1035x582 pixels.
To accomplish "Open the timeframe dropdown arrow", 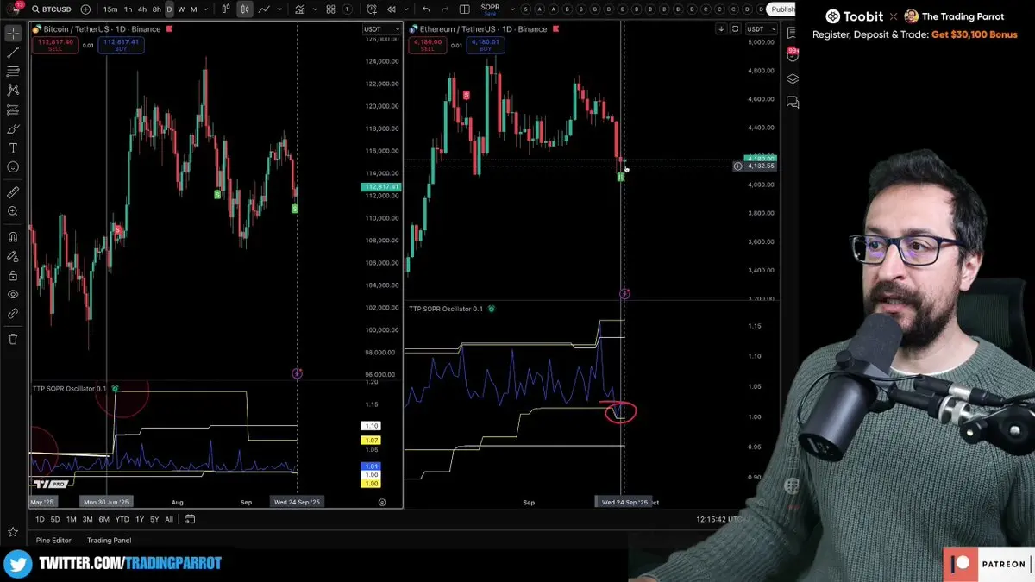I will click(206, 9).
